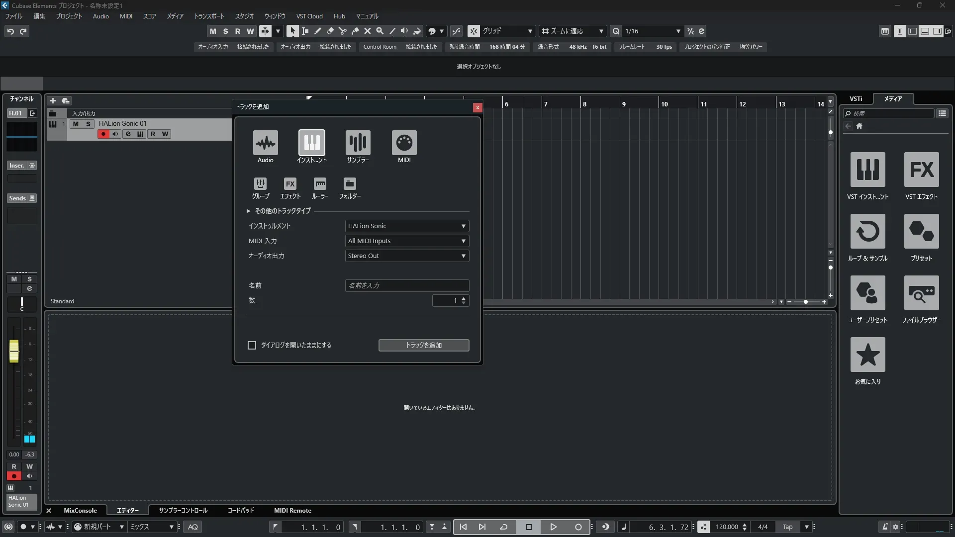Open VST エフェクト in the media panel
Image resolution: width=955 pixels, height=537 pixels.
tap(921, 170)
